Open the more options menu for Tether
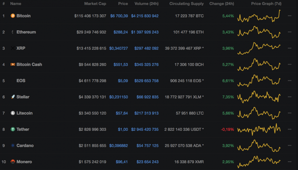This screenshot has height=170, width=298. point(289,129)
